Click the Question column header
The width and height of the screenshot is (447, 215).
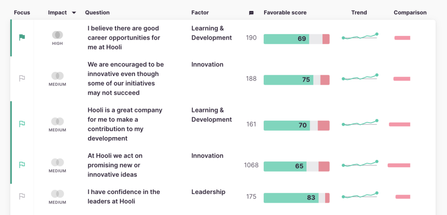coord(97,13)
